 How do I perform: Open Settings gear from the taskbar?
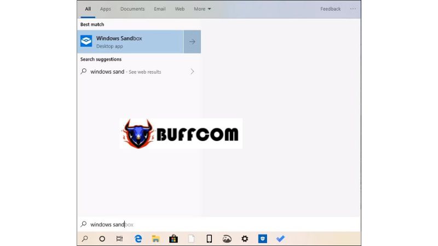pyautogui.click(x=245, y=239)
